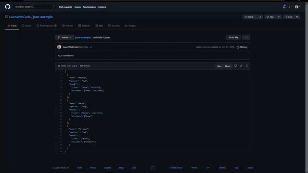
Task: Open Security footer link
Action: click(107, 168)
